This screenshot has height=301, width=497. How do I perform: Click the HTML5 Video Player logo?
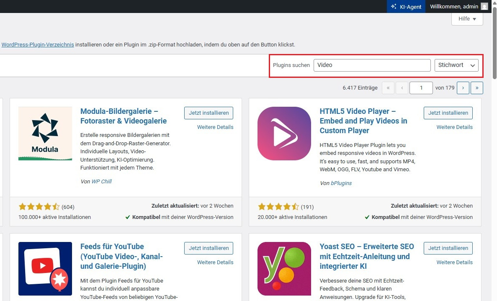coord(284,134)
